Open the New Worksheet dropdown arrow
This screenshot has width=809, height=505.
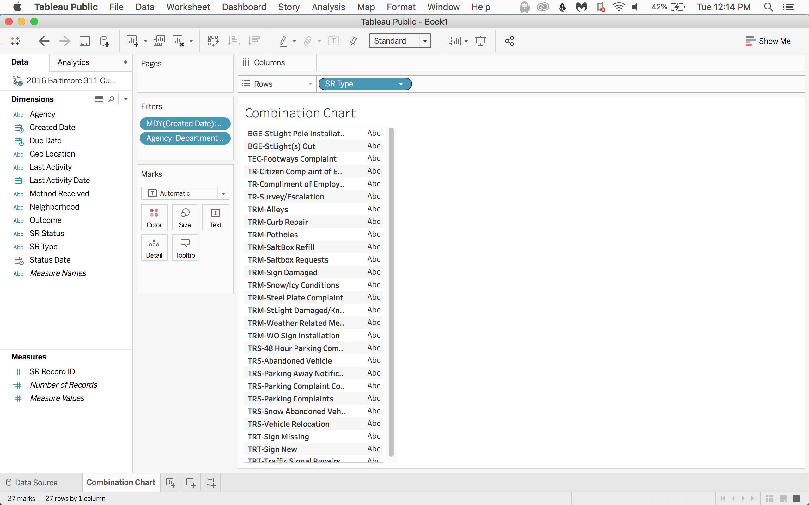click(x=145, y=41)
